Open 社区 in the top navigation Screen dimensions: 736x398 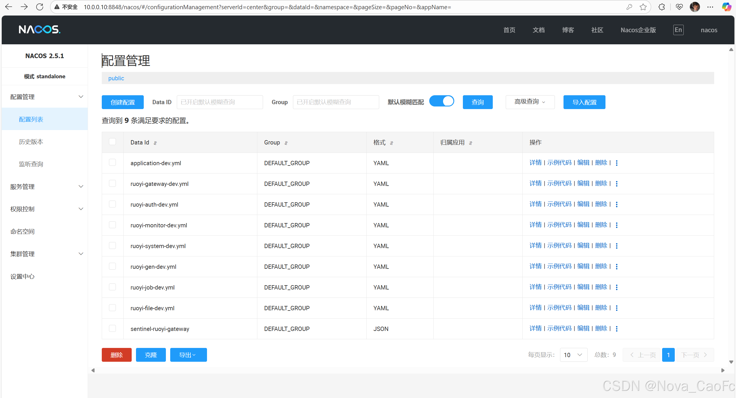597,30
